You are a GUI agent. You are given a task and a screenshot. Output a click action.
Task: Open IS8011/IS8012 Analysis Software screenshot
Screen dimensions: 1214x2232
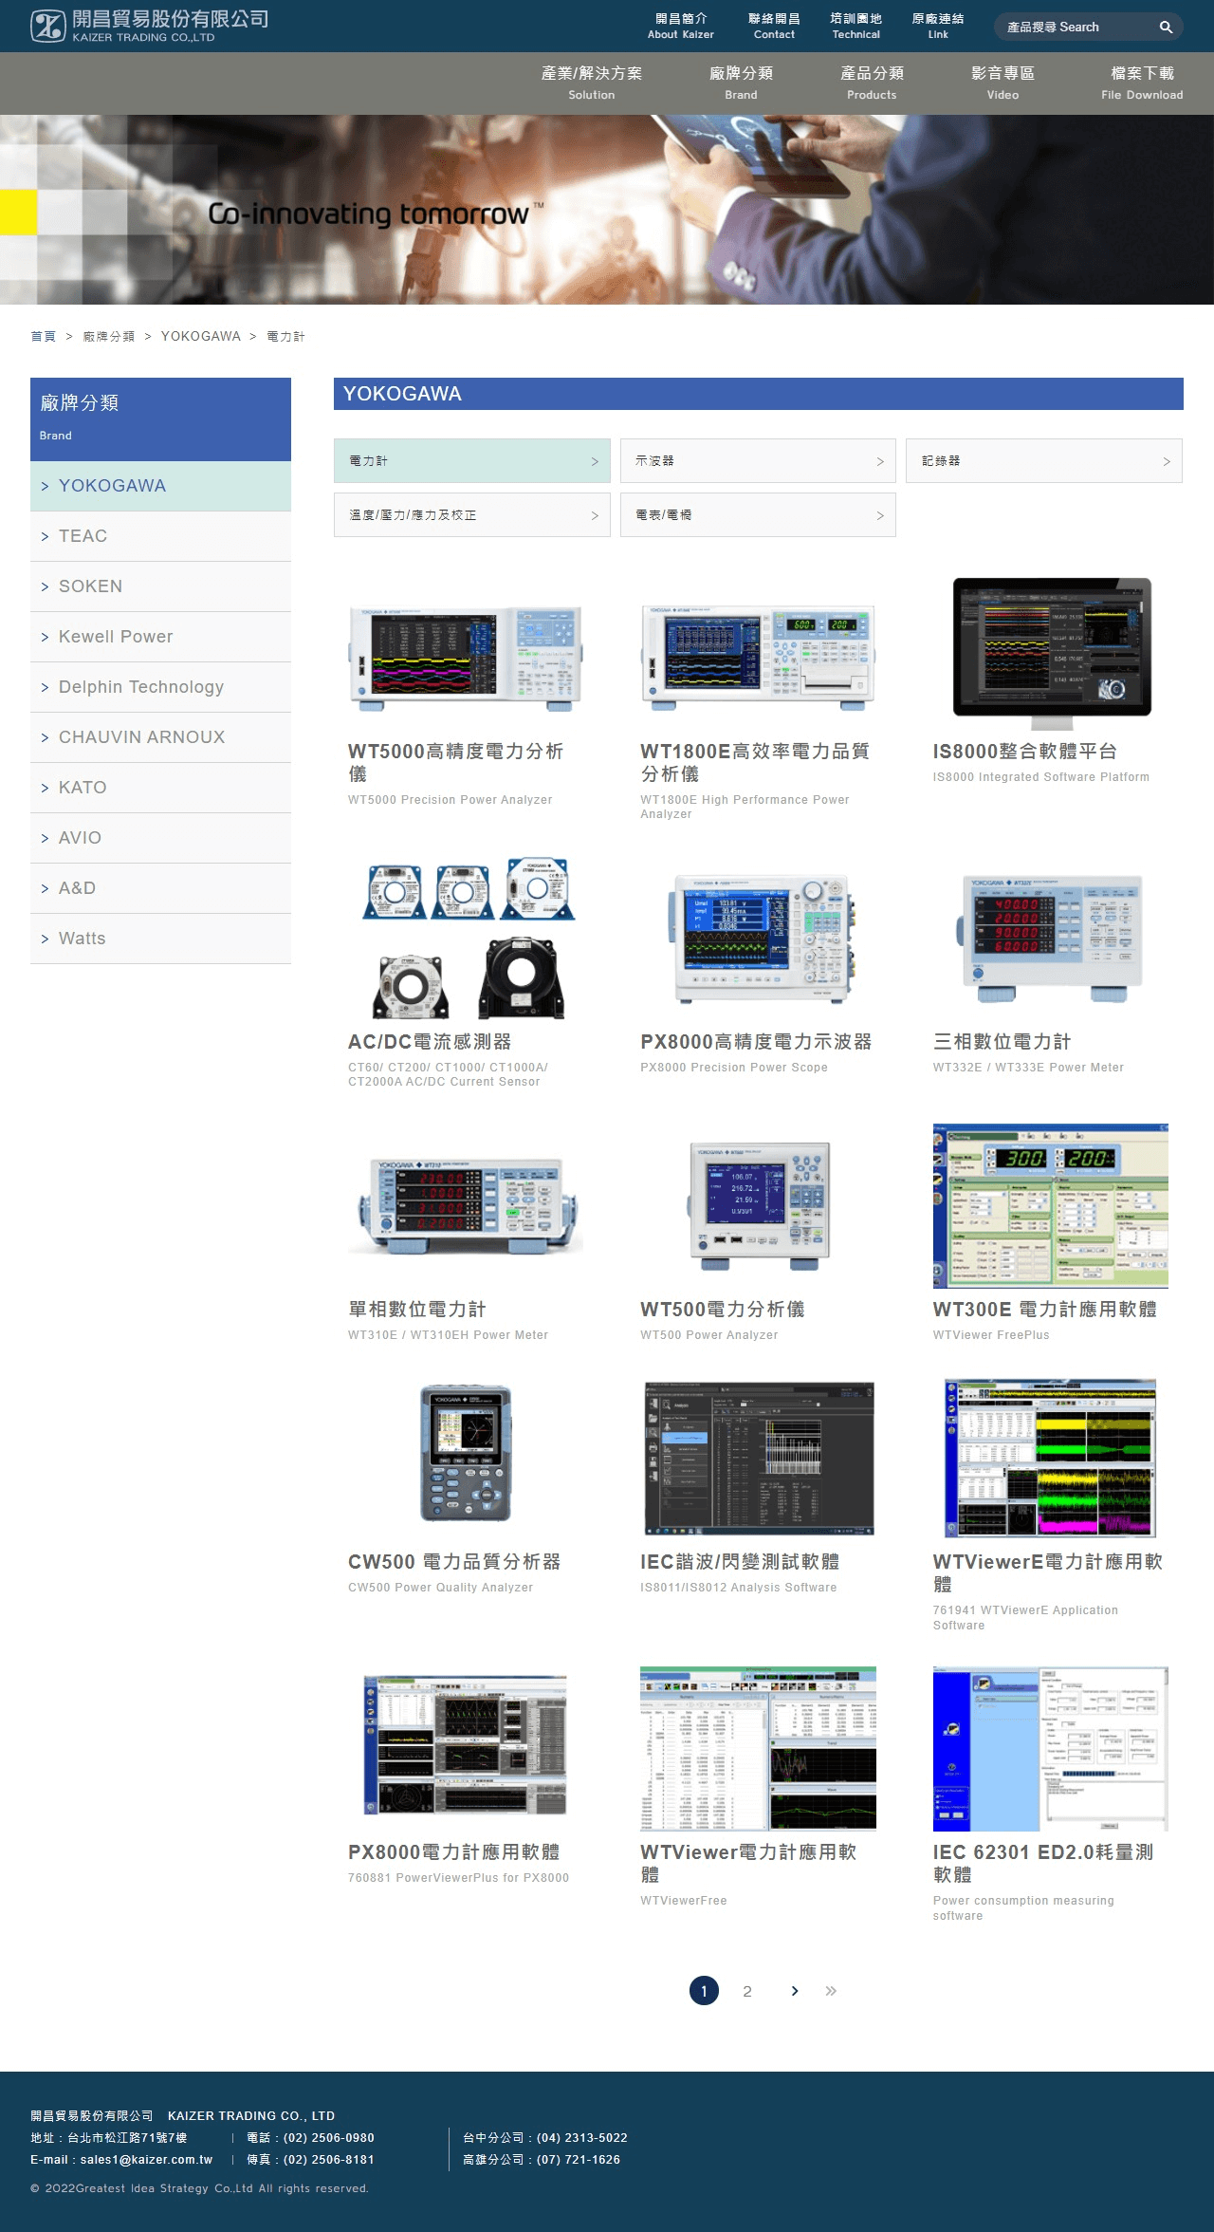pos(758,1459)
